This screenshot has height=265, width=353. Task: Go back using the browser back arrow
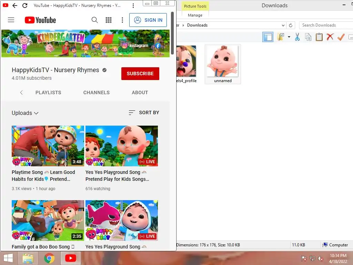pyautogui.click(x=15, y=6)
